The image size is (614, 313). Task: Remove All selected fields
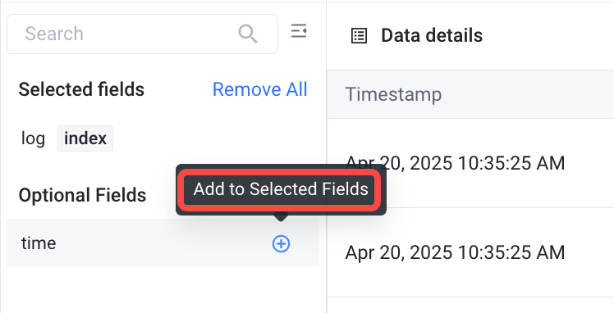[x=259, y=89]
